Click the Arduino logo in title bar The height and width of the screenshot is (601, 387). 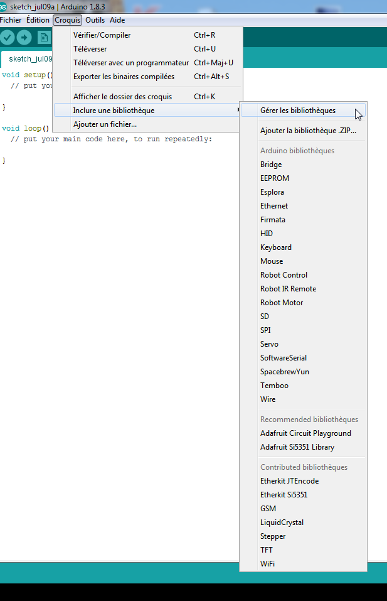(x=3, y=6)
